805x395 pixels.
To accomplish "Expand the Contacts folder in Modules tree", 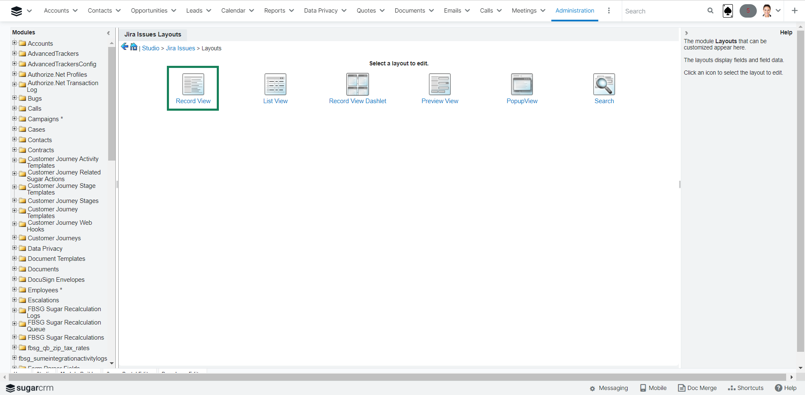I will click(x=15, y=139).
